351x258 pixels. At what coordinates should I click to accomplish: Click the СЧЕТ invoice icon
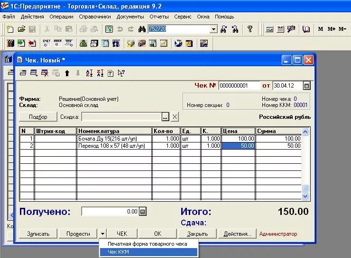[46, 43]
